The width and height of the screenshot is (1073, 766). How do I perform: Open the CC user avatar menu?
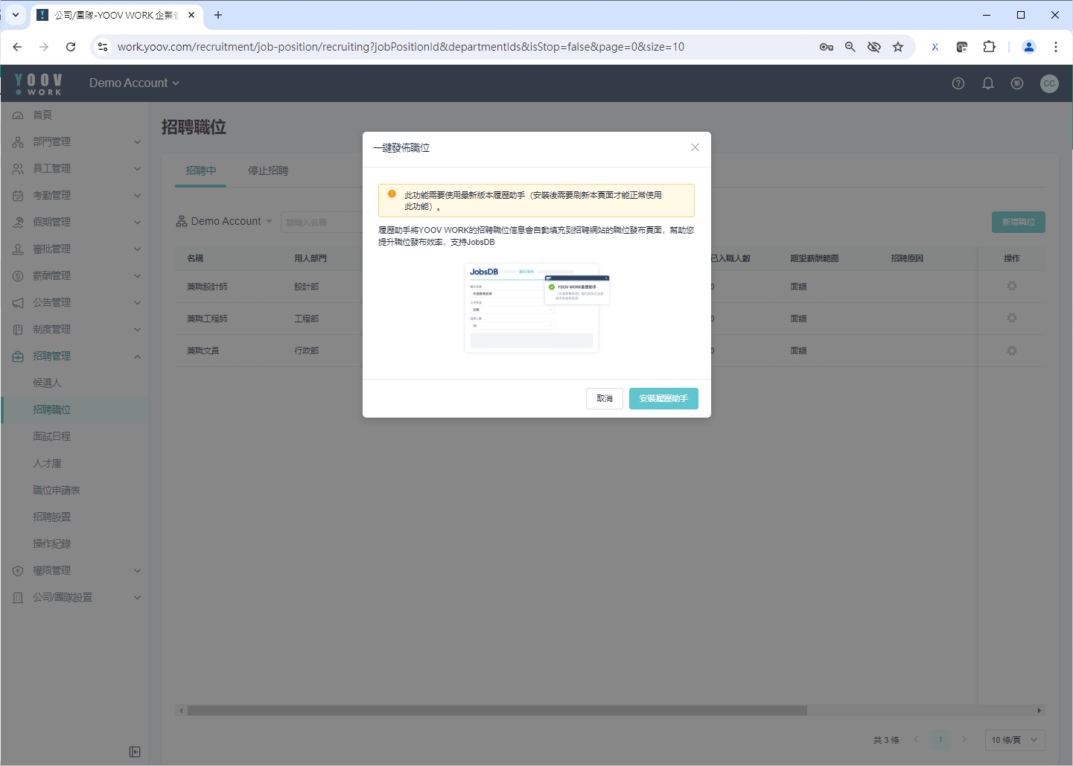point(1049,83)
